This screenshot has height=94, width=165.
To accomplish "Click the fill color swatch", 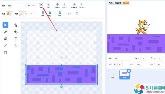I will tap(8, 14).
